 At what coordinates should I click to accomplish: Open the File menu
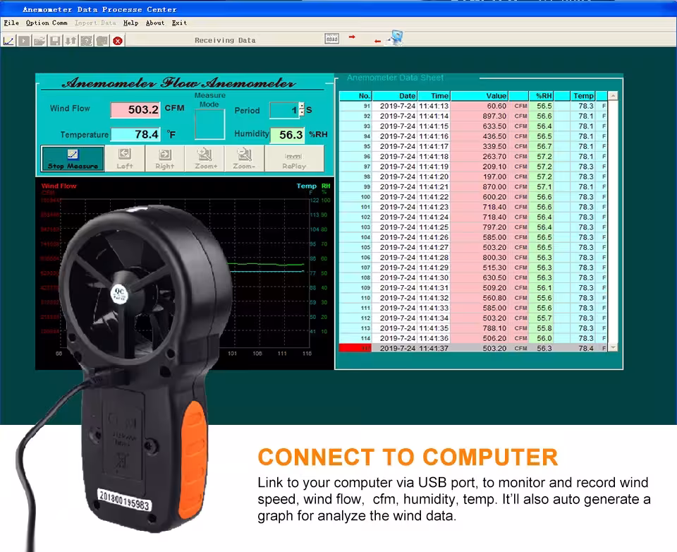(x=11, y=23)
